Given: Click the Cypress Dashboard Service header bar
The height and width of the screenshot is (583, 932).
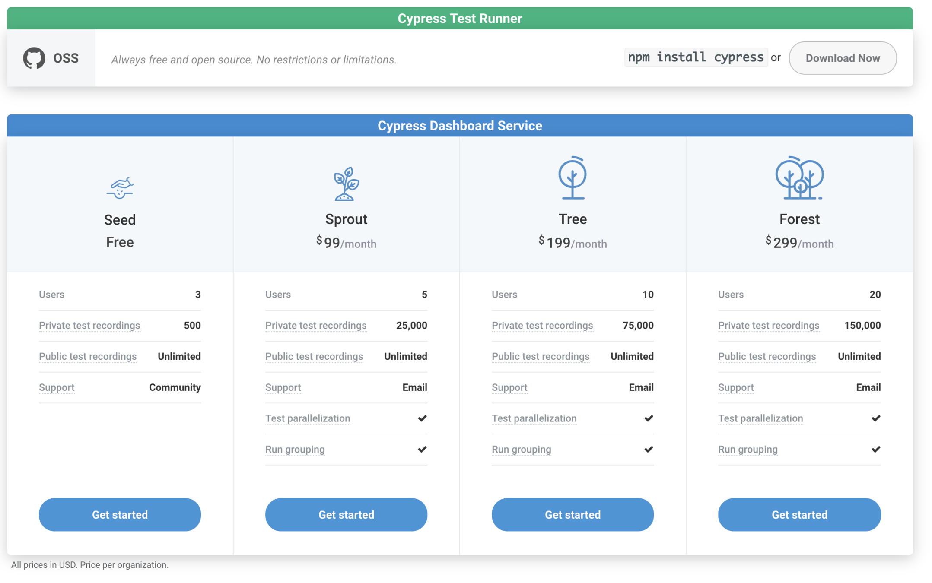Looking at the screenshot, I should (460, 126).
